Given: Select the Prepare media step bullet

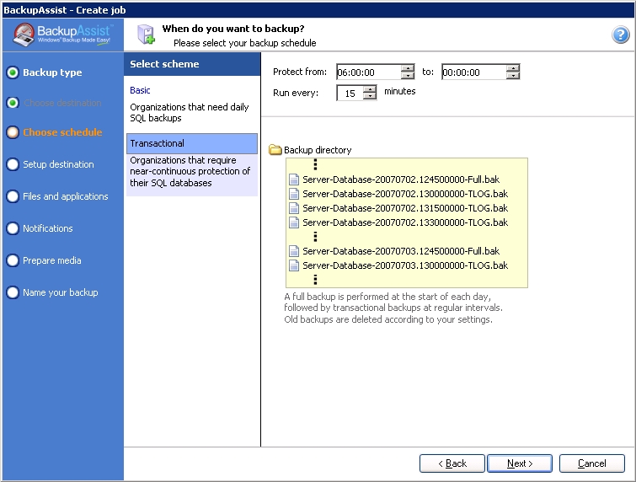Looking at the screenshot, I should (x=13, y=260).
